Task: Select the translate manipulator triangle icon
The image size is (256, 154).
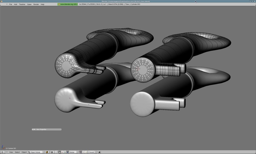Action: [x=62, y=152]
